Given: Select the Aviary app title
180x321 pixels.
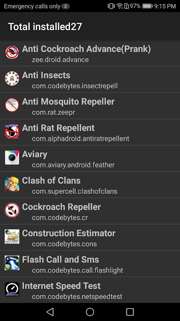Looking at the screenshot, I should point(34,154).
